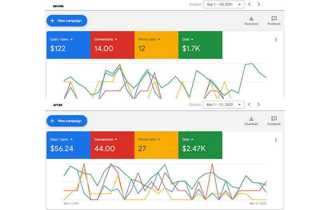Click Feedback icon in the Before panel
This screenshot has height=210, width=330.
[x=274, y=18]
